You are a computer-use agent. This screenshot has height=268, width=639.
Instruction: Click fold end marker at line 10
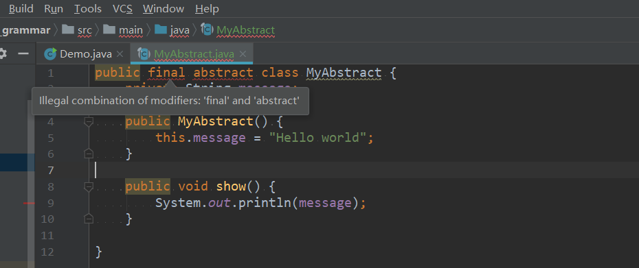coord(89,219)
